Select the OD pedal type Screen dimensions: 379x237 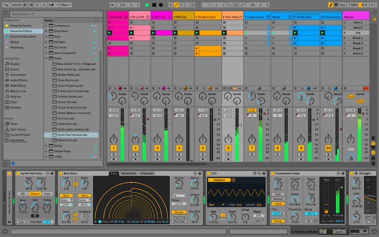(x=22, y=194)
